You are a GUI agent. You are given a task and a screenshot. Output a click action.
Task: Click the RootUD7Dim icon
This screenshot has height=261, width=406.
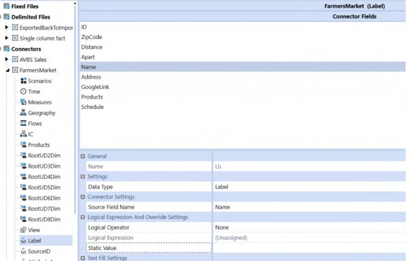point(23,208)
